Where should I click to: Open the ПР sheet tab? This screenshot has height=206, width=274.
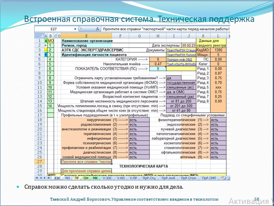point(77,178)
